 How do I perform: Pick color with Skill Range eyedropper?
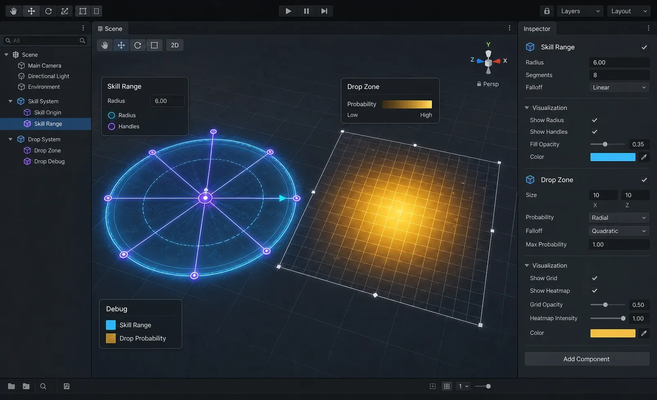tap(644, 157)
